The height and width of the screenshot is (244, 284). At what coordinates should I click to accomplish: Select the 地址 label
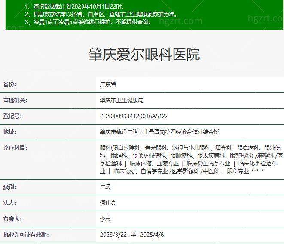10,132
